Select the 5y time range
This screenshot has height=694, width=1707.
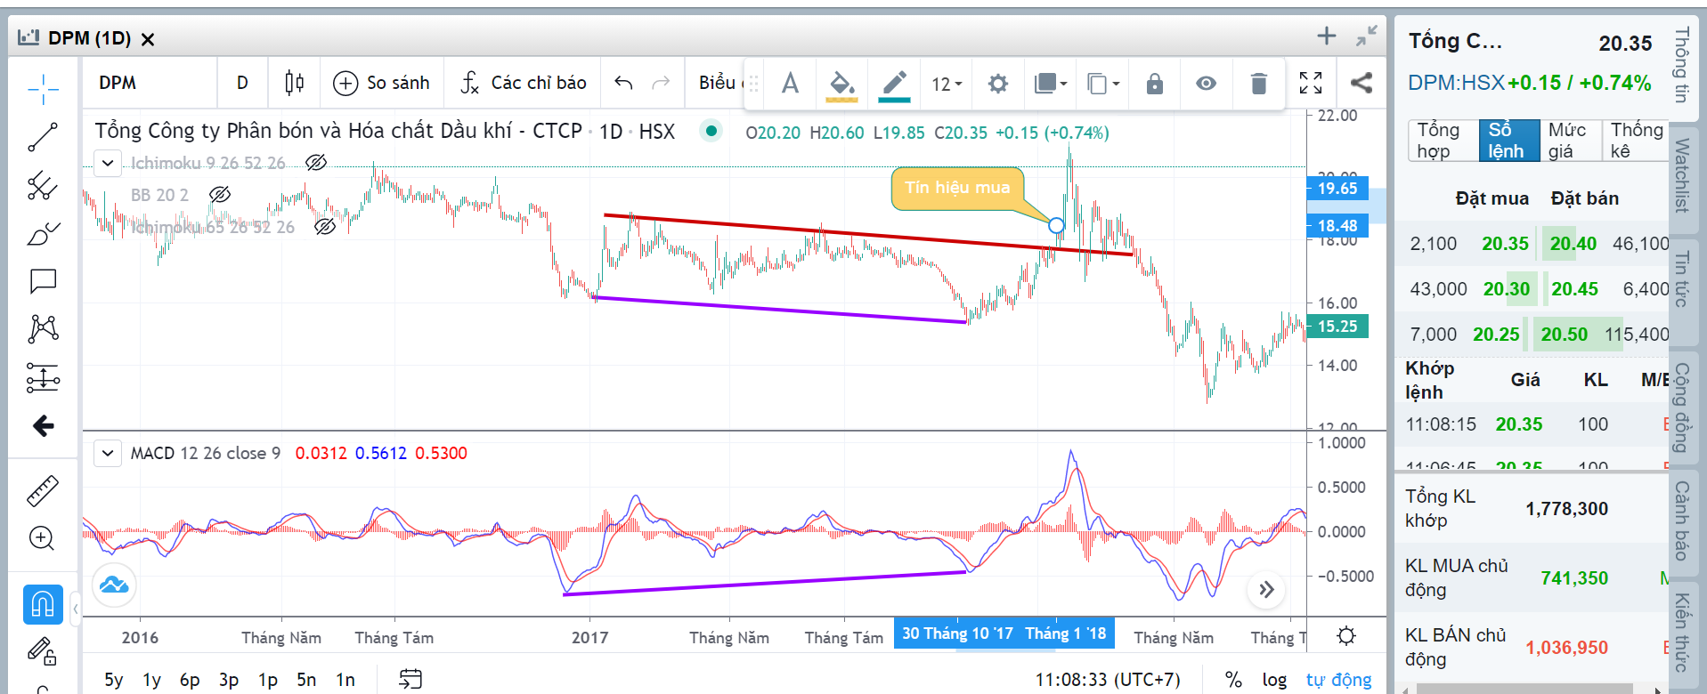[x=114, y=680]
